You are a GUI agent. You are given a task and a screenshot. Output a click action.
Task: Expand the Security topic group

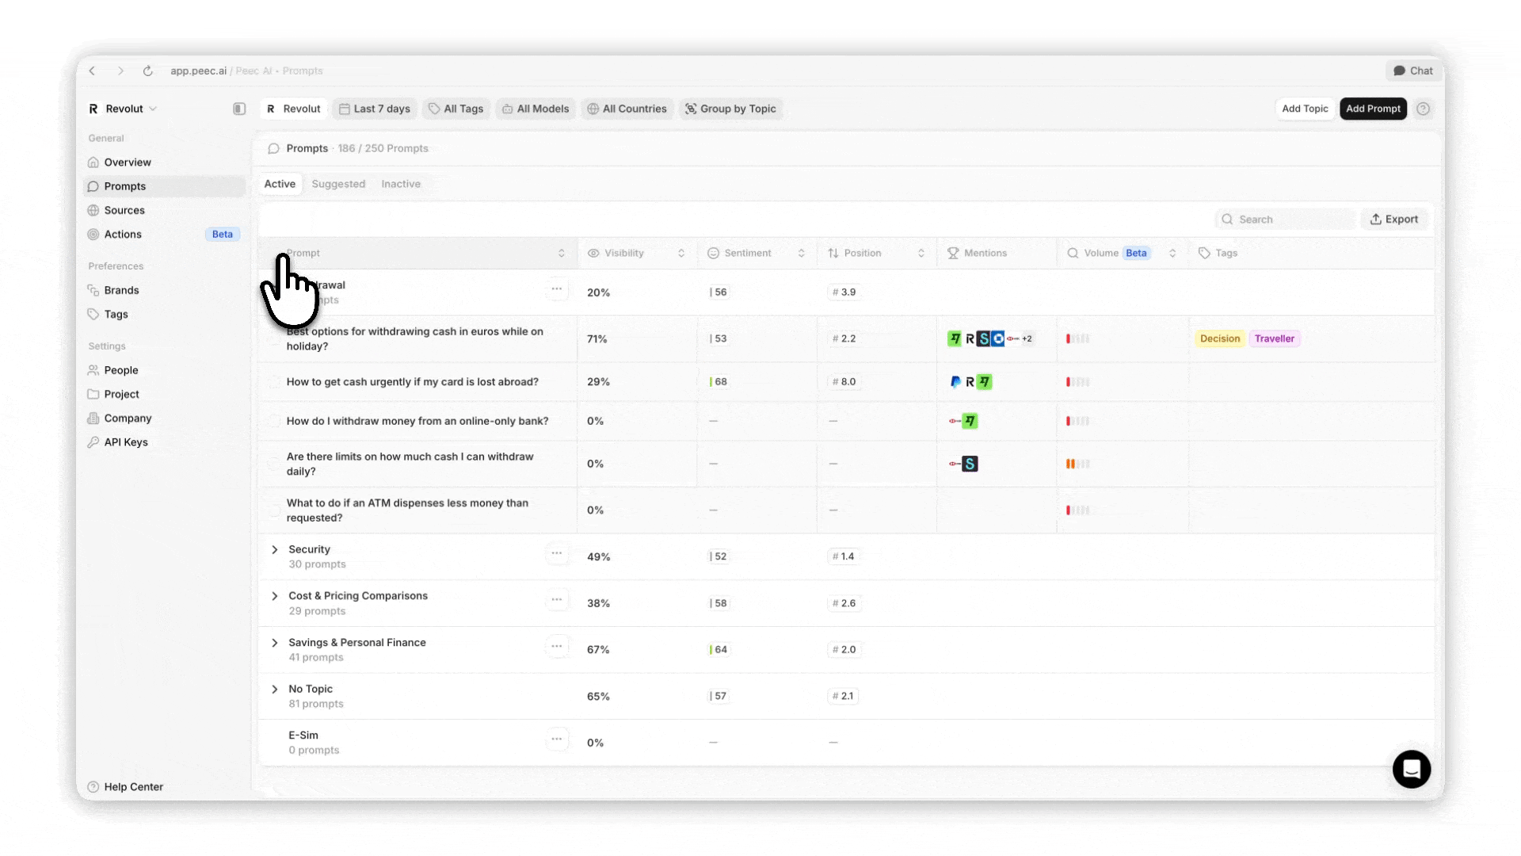coord(275,550)
